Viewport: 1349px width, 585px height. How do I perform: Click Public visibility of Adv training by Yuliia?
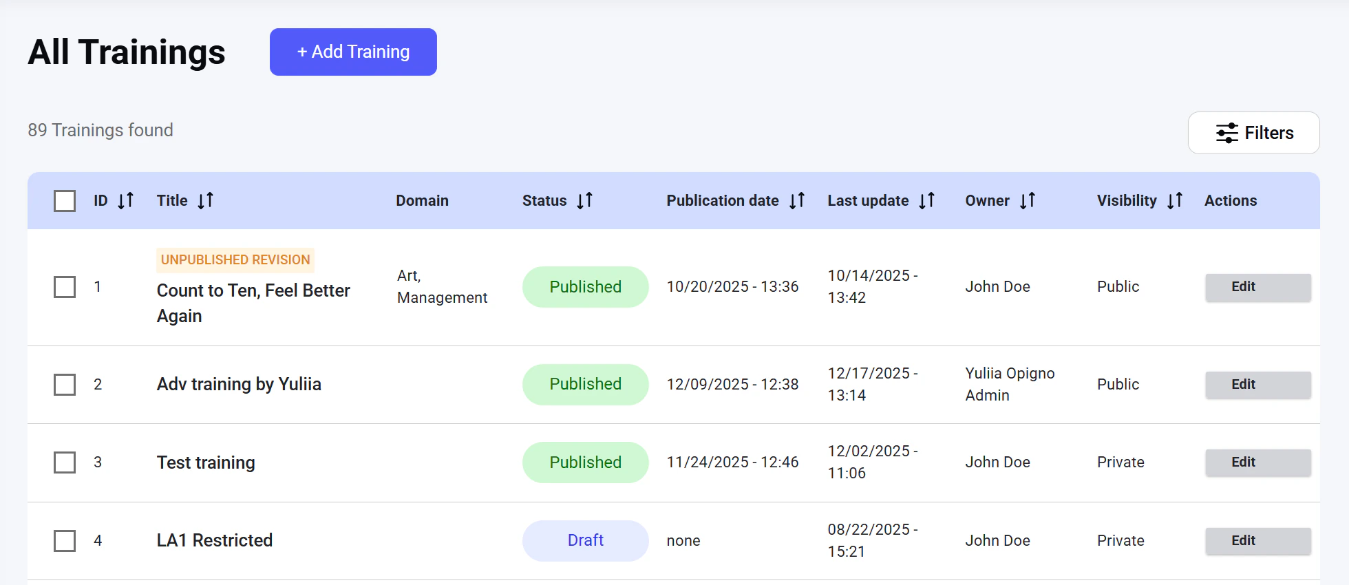tap(1118, 384)
